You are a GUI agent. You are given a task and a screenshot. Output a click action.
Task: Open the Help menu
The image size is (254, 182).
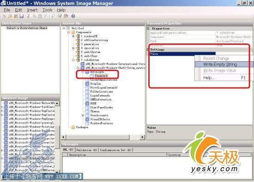point(61,10)
